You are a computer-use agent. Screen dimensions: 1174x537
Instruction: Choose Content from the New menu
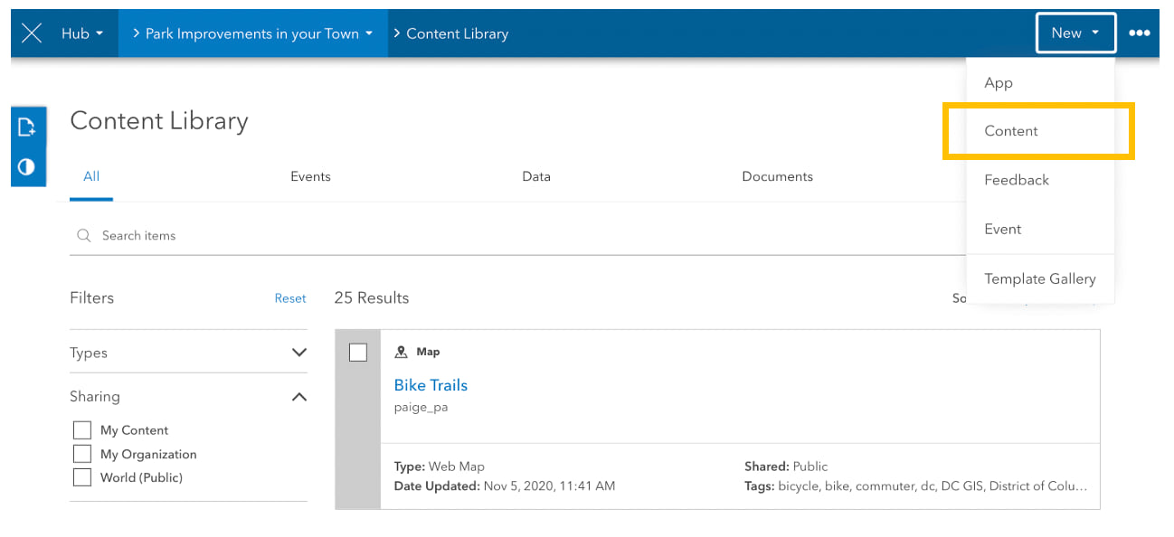pos(1011,131)
